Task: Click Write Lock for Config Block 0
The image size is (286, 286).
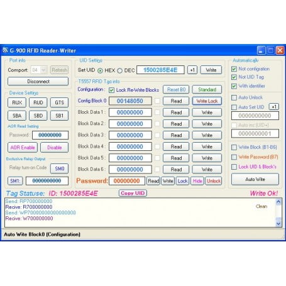Action: click(207, 101)
